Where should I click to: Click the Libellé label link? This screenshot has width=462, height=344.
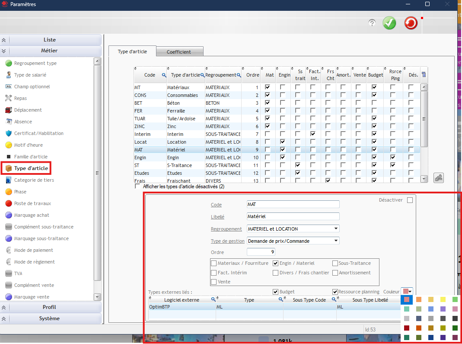pyautogui.click(x=217, y=217)
